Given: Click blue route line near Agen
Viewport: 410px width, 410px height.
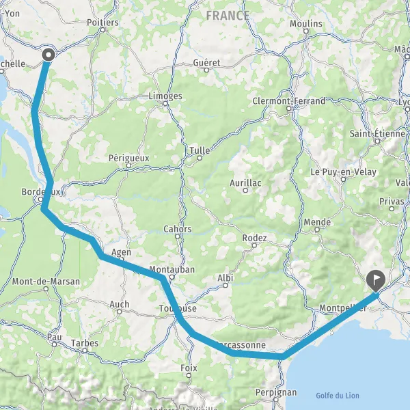Looking at the screenshot, I should pos(123,264).
